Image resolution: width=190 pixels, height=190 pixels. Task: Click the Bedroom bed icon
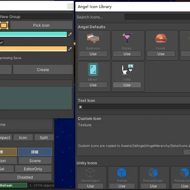(93, 38)
